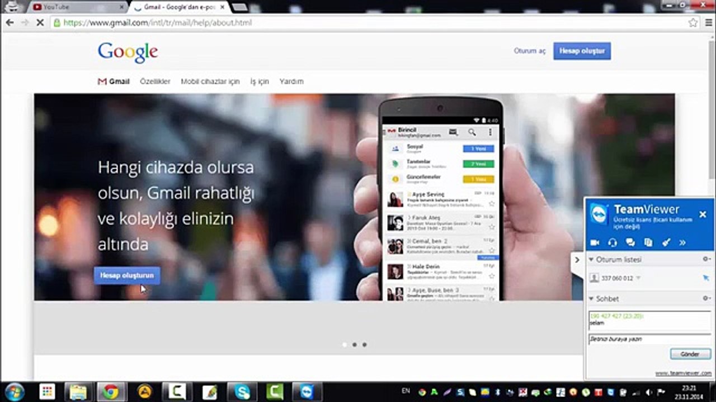Select the first carousel dot
Viewport: 716px width, 402px height.
tap(344, 344)
